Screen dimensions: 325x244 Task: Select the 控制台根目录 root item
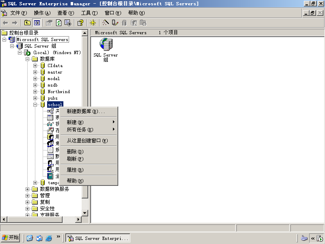(x=24, y=33)
